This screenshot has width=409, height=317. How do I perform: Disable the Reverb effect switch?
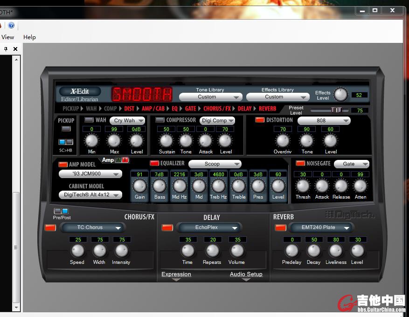(x=281, y=227)
